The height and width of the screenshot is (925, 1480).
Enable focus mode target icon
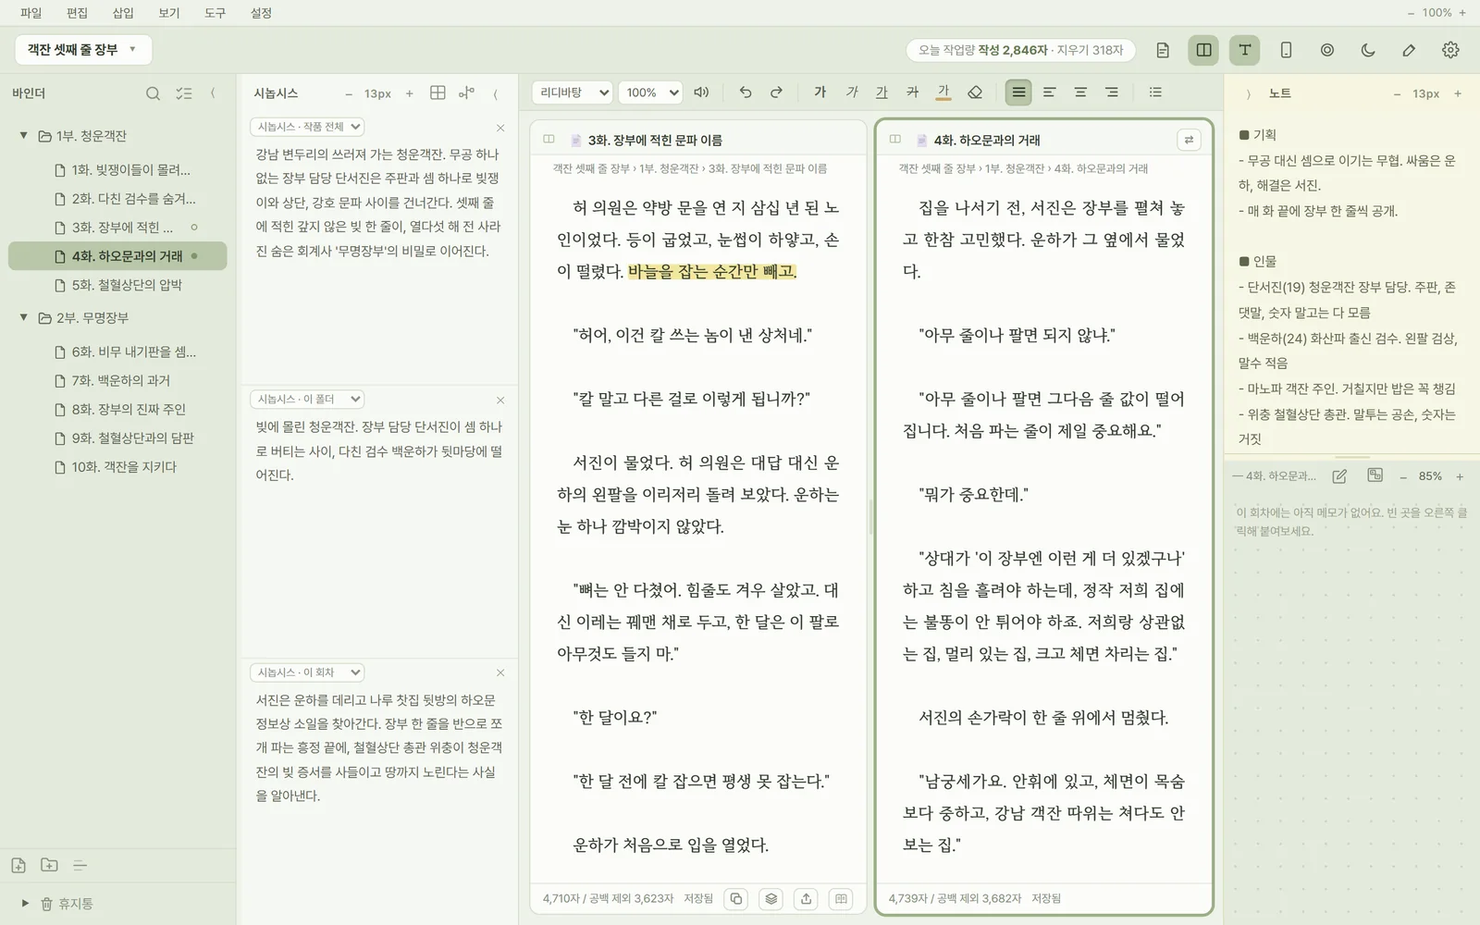point(1327,50)
